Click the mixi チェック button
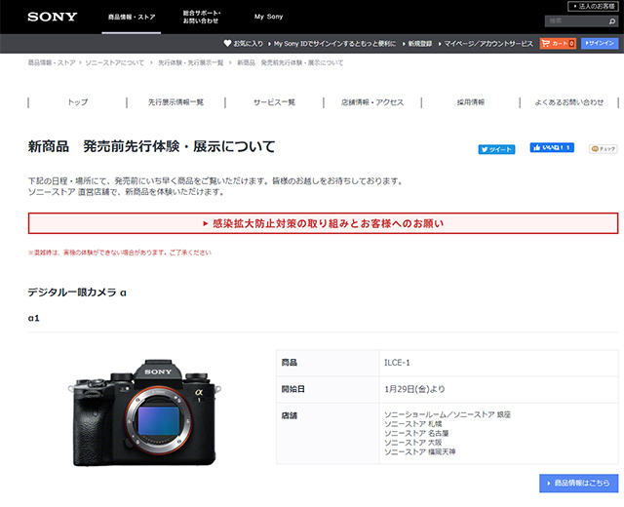The height and width of the screenshot is (507, 624). [603, 149]
